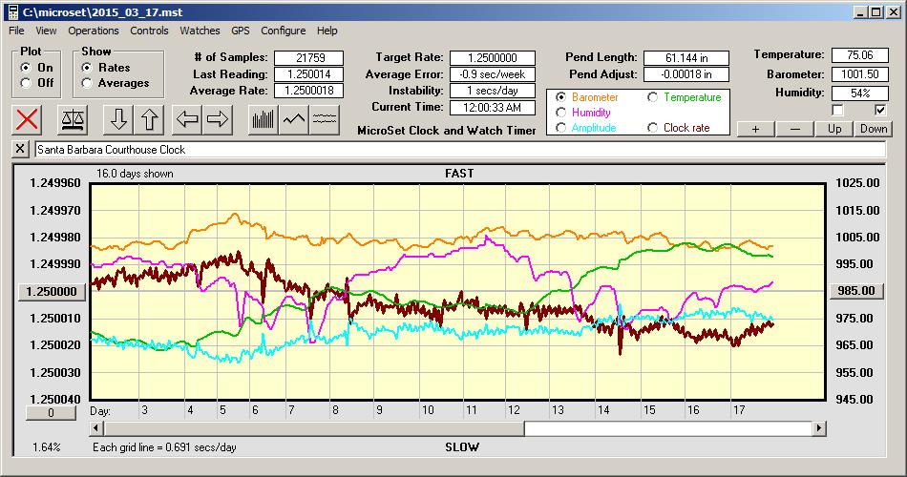Viewport: 907px width, 477px height.
Task: Turn Plot Off
Action: click(26, 83)
